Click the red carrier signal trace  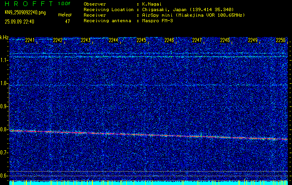pyautogui.click(x=149, y=135)
